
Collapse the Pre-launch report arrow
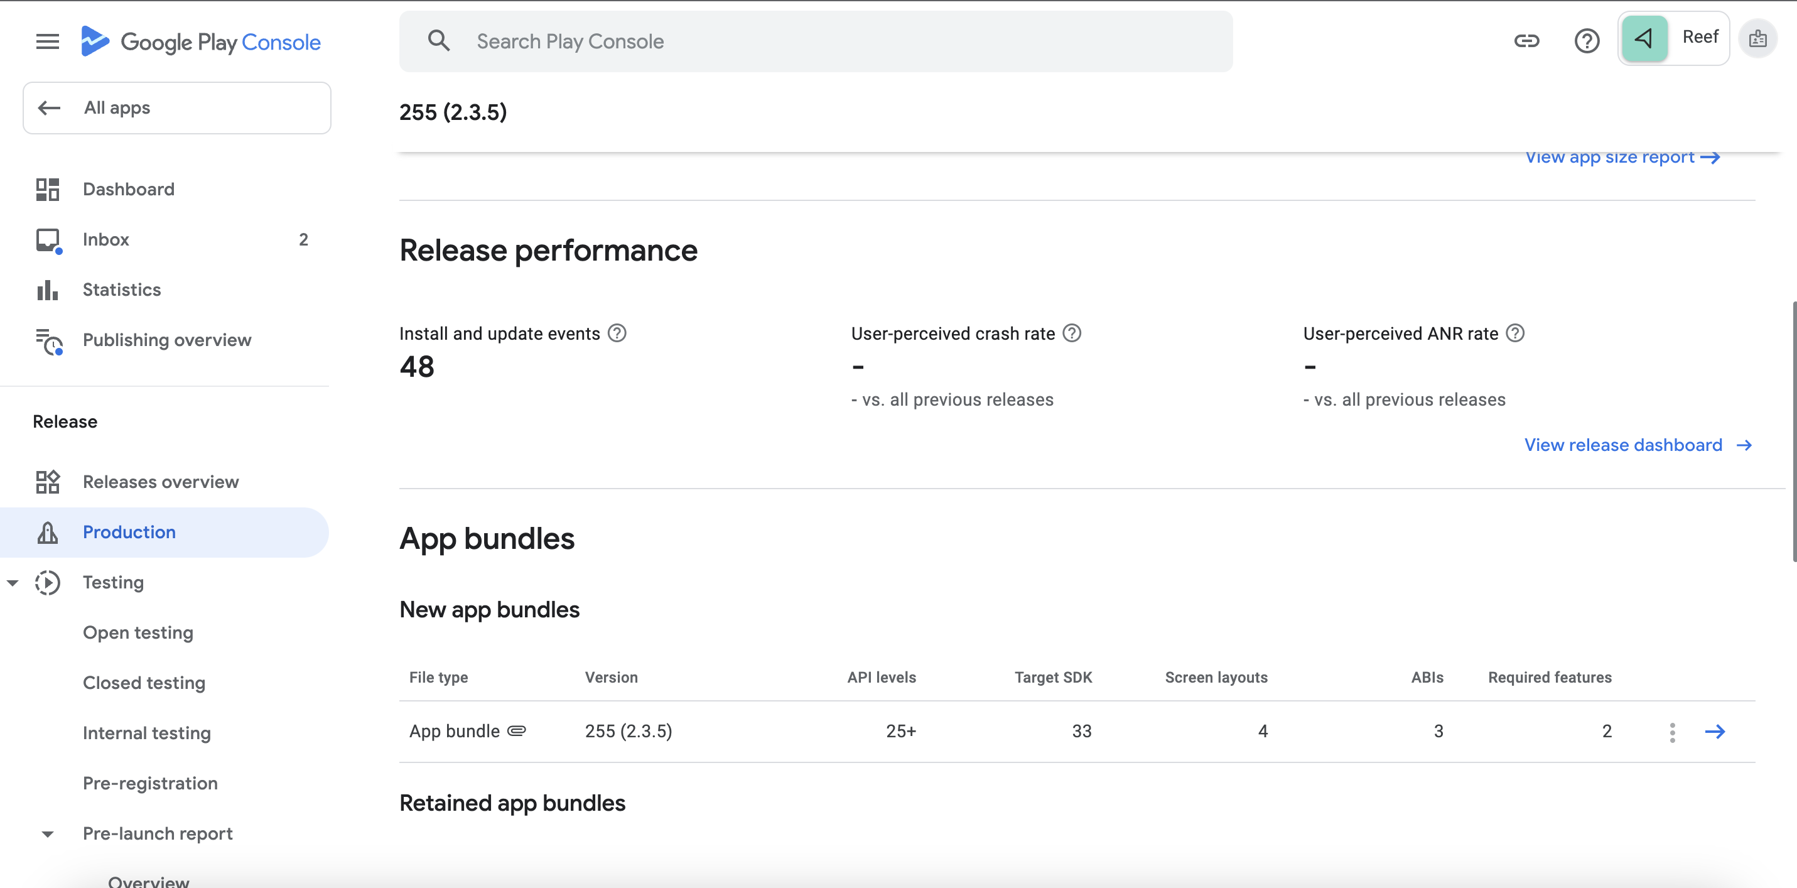pyautogui.click(x=48, y=834)
